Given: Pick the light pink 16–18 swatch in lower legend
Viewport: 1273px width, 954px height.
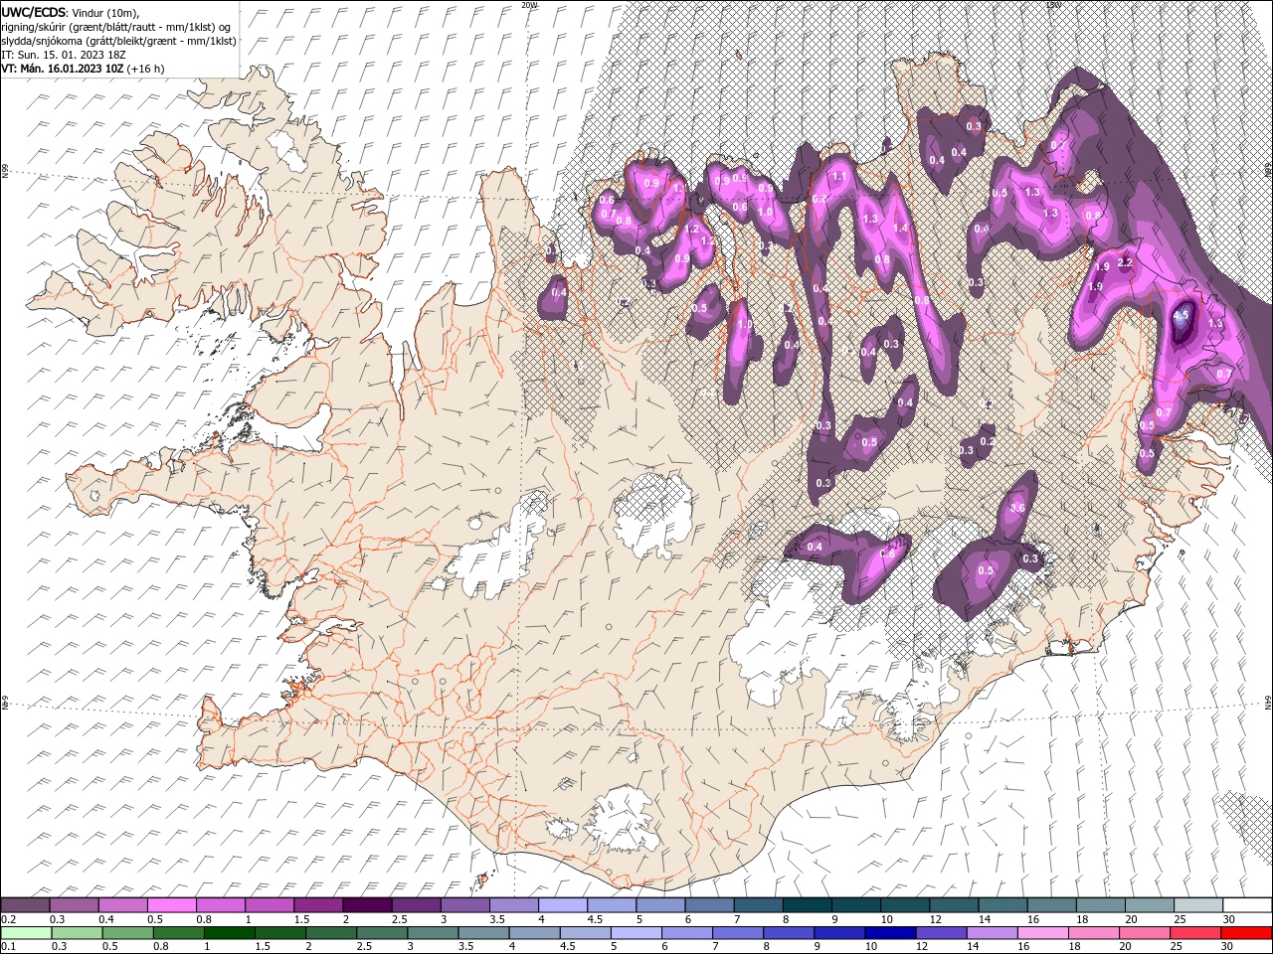Looking at the screenshot, I should click(1041, 933).
